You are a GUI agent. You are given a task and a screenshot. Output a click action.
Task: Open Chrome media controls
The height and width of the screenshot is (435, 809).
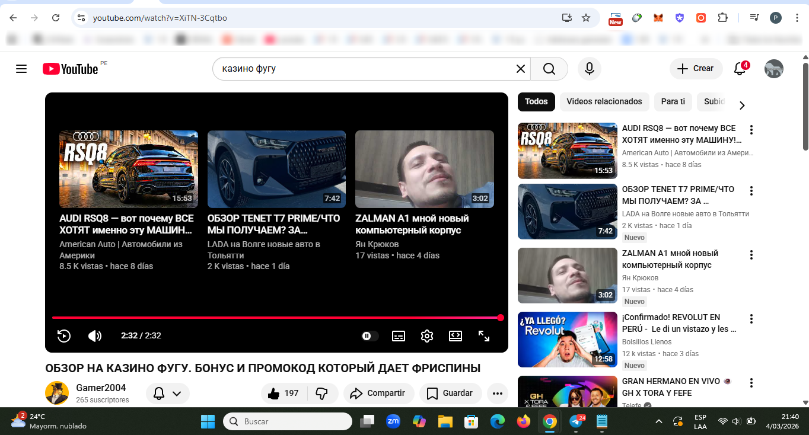(x=754, y=18)
